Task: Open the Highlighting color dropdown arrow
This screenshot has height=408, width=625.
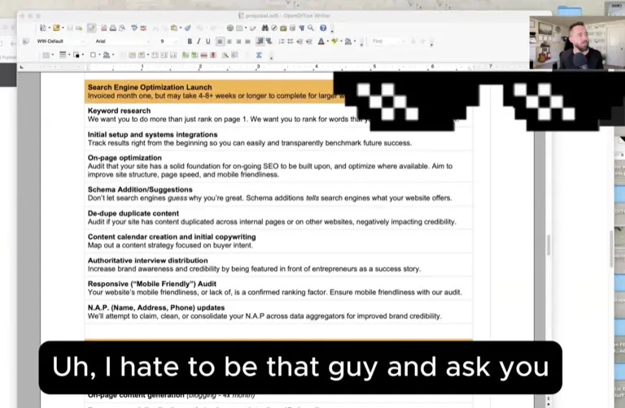Action: pyautogui.click(x=341, y=41)
